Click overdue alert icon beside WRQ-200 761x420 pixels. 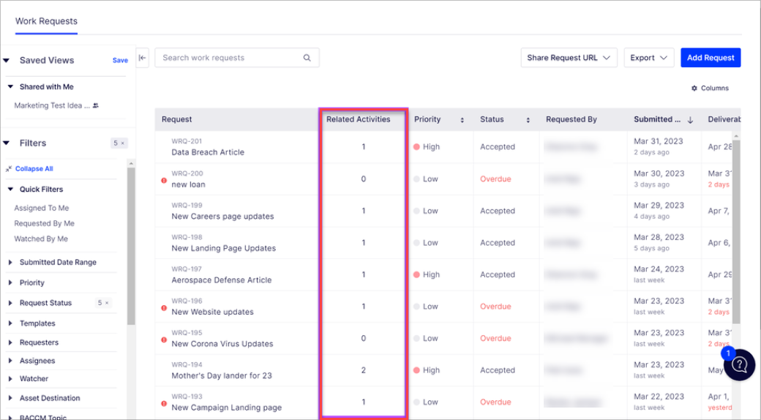(164, 180)
